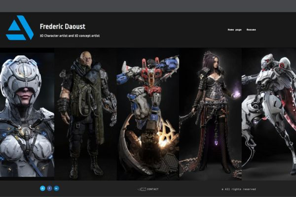This screenshot has height=197, width=296.
Task: Open the bald soldier character artwork
Action: pyautogui.click(x=85, y=114)
